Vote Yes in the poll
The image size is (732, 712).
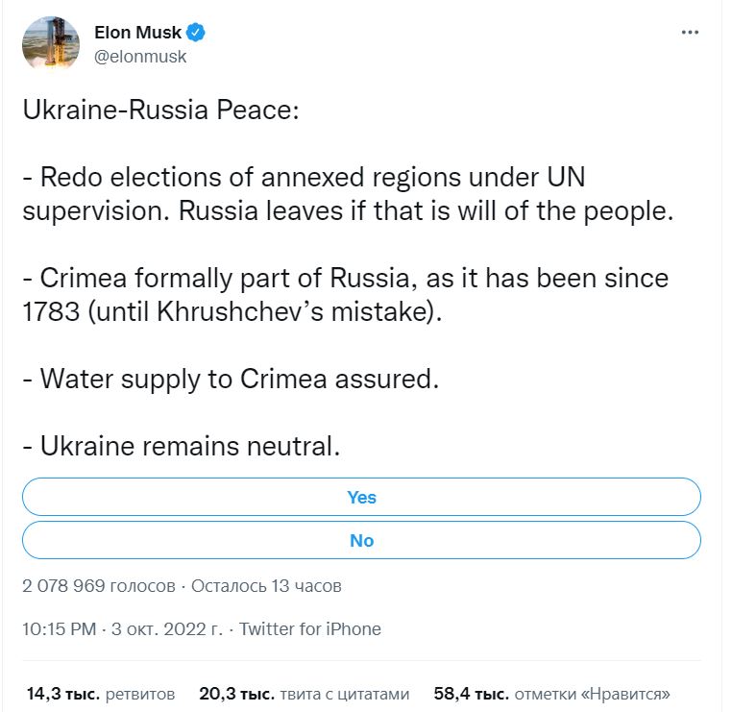click(x=361, y=497)
